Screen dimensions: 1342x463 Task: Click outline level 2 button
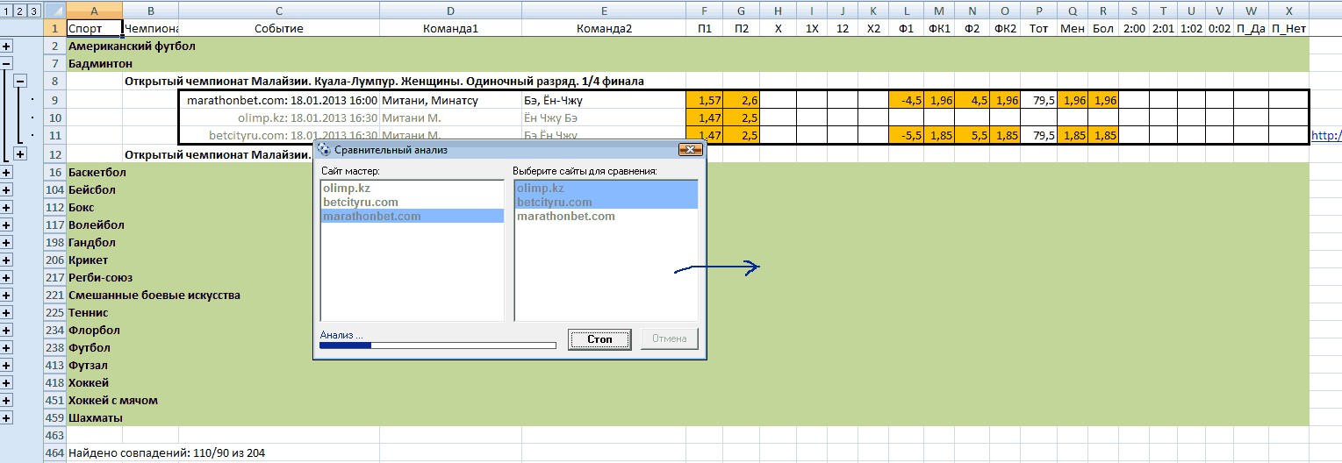[x=20, y=11]
